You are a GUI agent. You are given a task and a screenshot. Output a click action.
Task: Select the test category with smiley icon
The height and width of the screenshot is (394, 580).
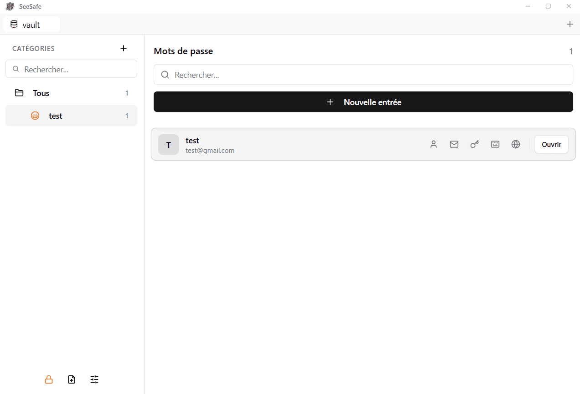point(71,116)
